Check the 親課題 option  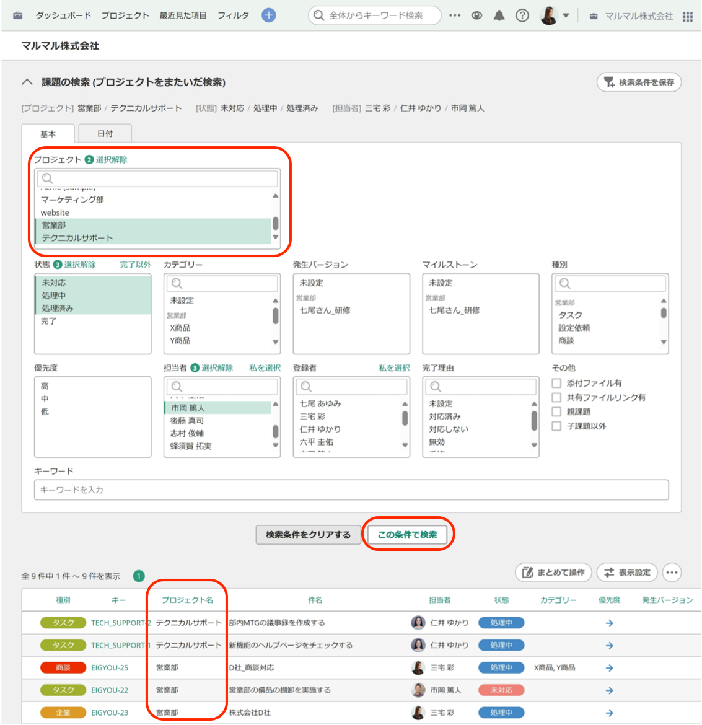(x=556, y=411)
